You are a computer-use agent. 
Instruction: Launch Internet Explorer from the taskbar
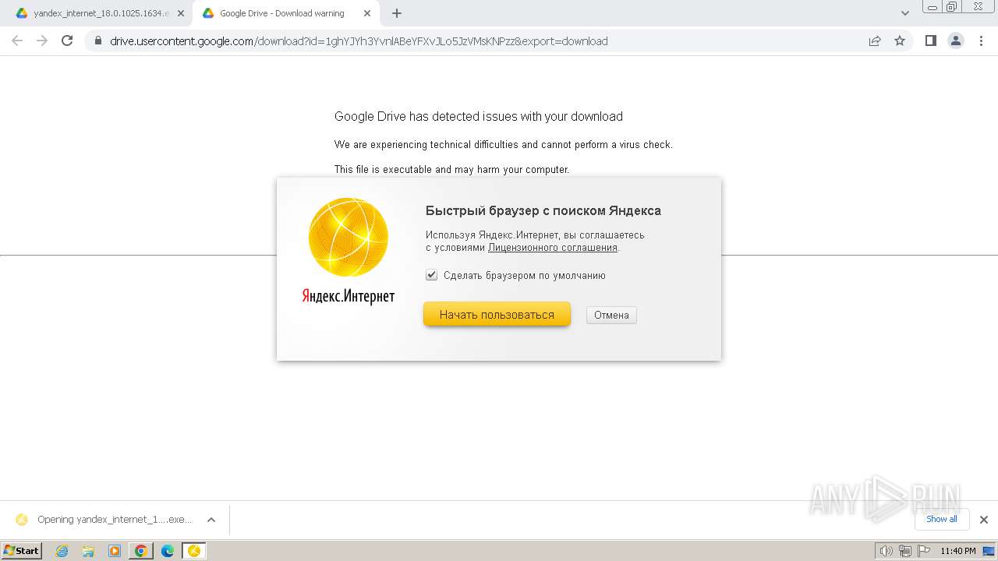pos(62,551)
